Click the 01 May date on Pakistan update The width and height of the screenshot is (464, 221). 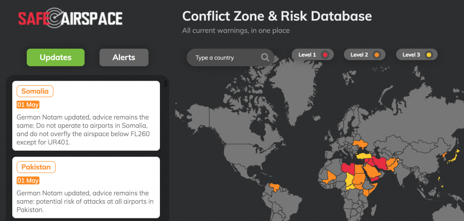28,181
